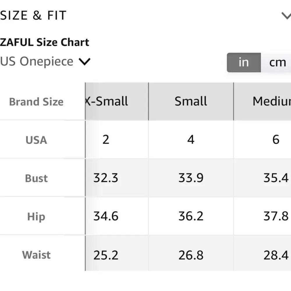The height and width of the screenshot is (291, 291).
Task: Select the Small column header
Action: 191,101
